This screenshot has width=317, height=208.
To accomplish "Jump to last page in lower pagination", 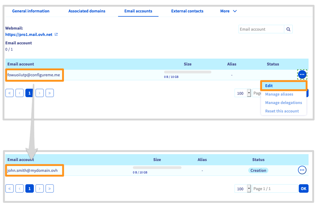I will tap(50, 189).
